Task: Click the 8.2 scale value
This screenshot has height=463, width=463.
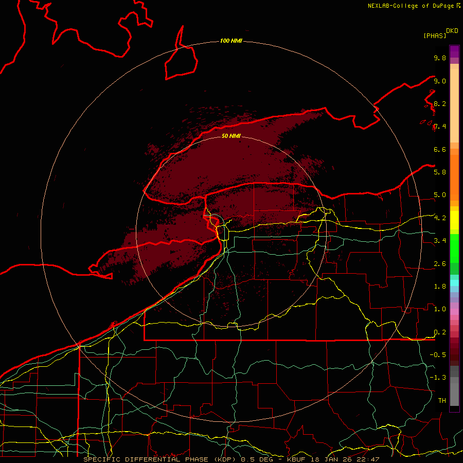Action: 440,103
